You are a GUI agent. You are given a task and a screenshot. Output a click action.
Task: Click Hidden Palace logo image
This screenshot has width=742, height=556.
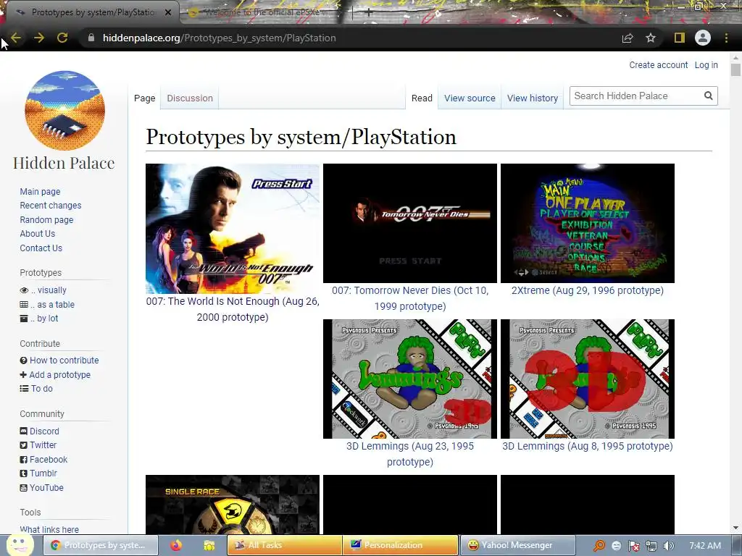64,111
